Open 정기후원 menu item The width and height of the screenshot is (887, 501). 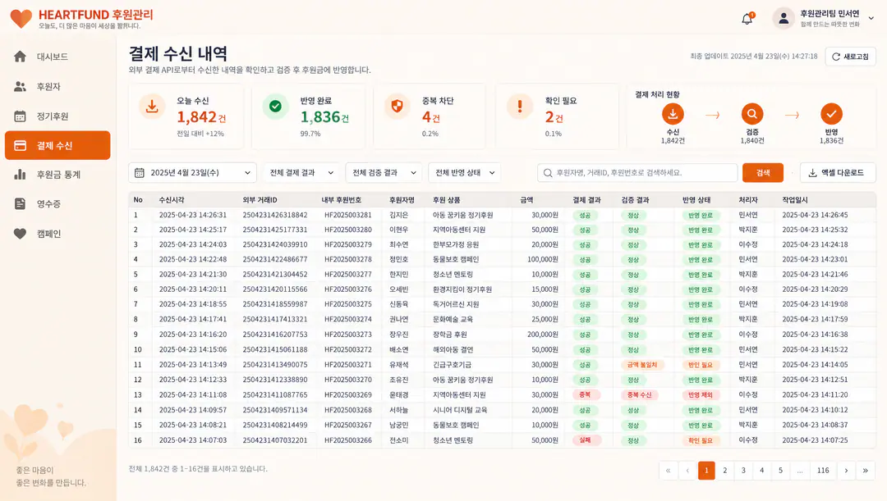click(57, 116)
